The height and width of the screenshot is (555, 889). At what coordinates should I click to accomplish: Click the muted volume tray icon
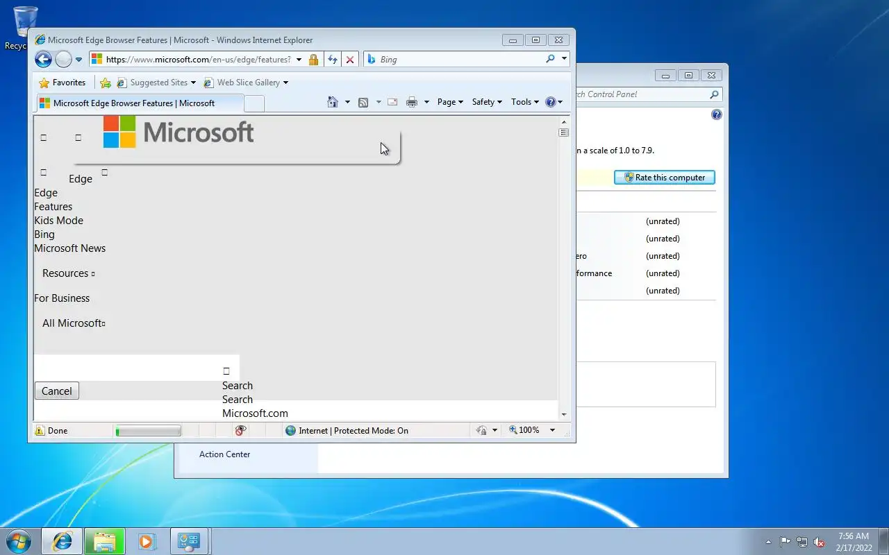coord(820,542)
